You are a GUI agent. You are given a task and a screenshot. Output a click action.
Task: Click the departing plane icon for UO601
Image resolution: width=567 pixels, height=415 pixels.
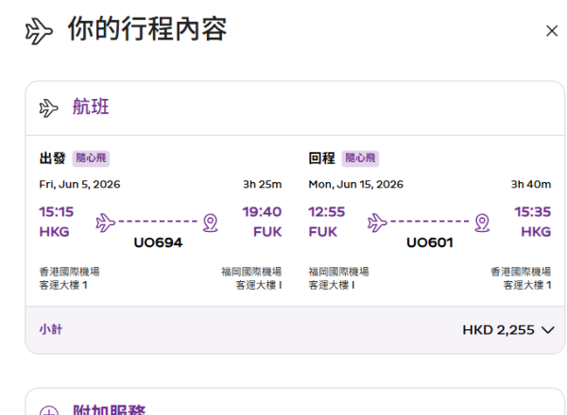point(377,223)
